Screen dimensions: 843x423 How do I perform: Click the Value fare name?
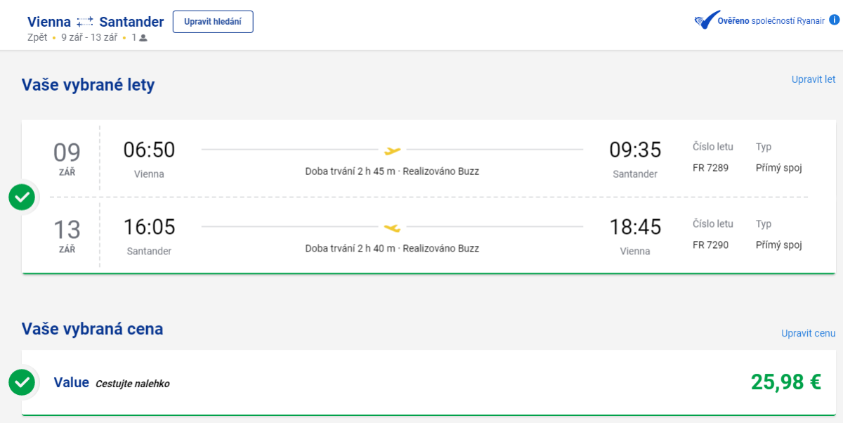[x=72, y=383]
